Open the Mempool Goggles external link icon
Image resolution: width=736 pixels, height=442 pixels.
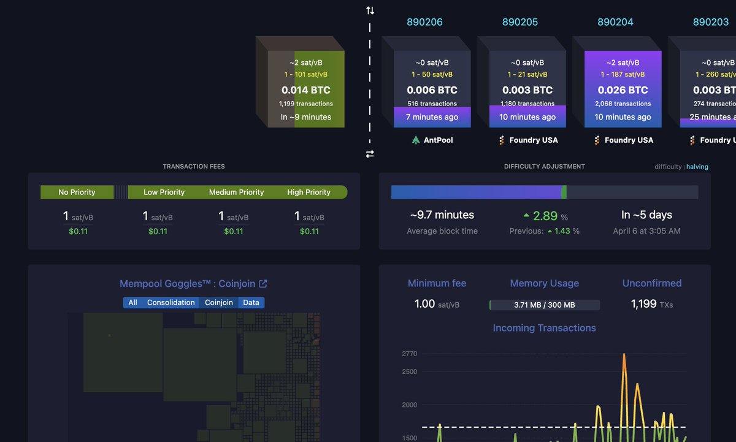click(x=263, y=284)
